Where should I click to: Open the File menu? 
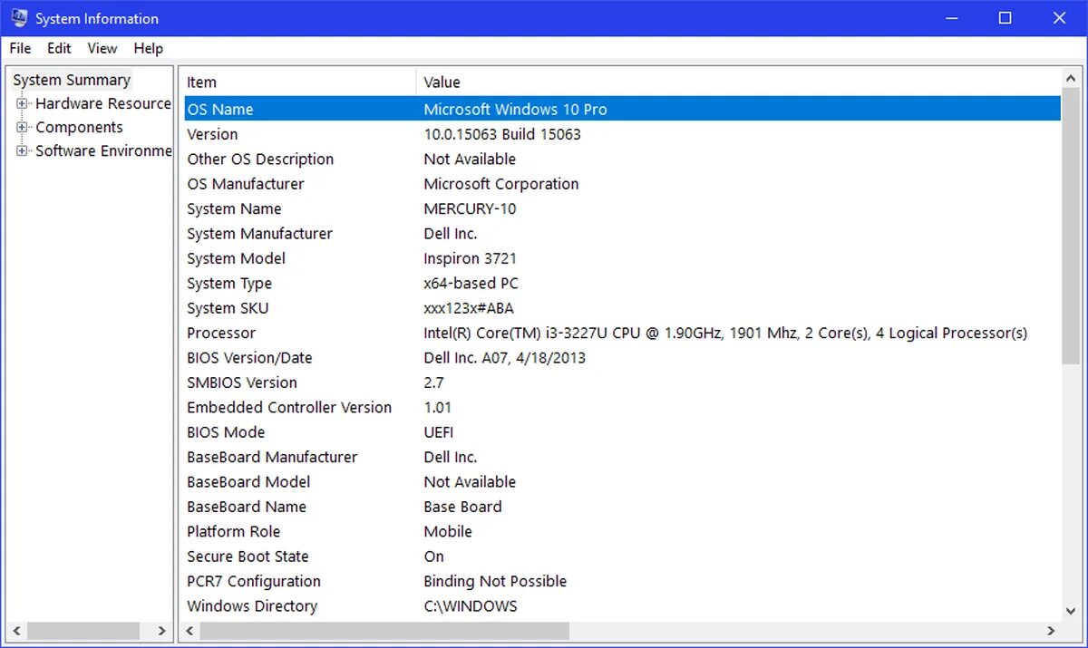click(20, 48)
